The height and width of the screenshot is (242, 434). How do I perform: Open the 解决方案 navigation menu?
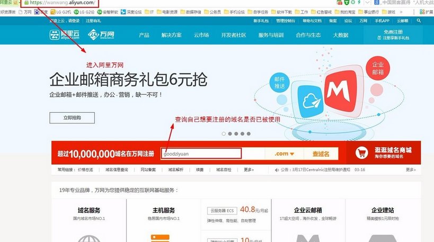171,35
